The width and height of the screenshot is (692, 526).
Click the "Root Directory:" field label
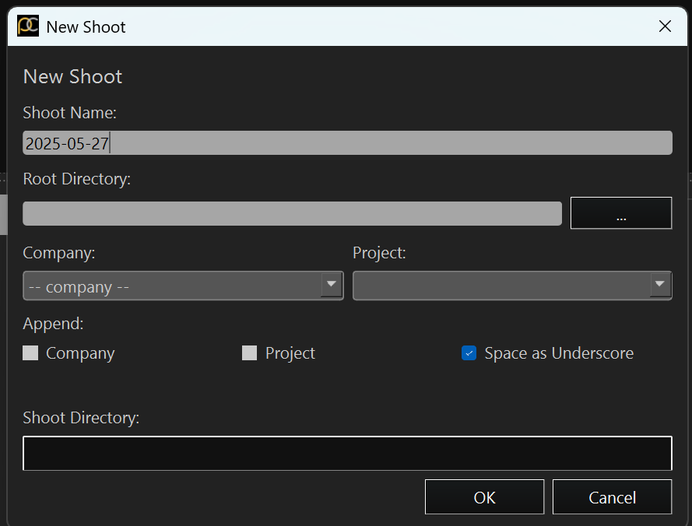tap(77, 179)
